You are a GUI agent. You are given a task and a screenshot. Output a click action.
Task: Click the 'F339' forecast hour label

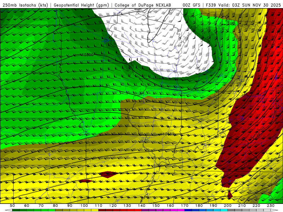coord(211,5)
